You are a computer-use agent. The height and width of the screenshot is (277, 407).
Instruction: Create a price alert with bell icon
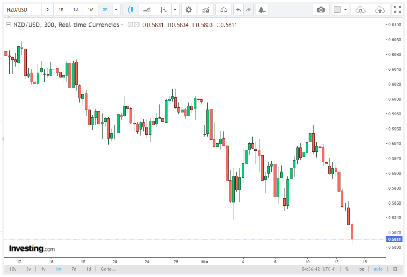[x=261, y=9]
